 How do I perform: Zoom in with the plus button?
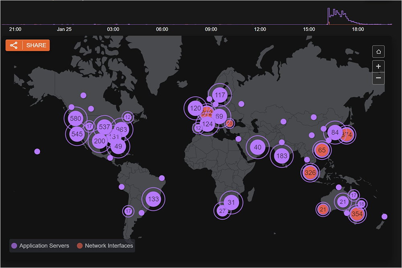tap(378, 67)
